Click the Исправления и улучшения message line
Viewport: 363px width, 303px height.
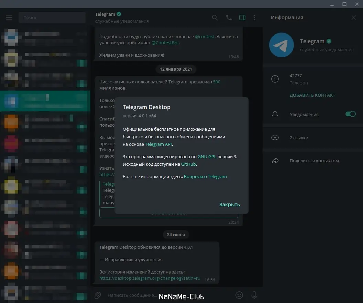pyautogui.click(x=131, y=259)
